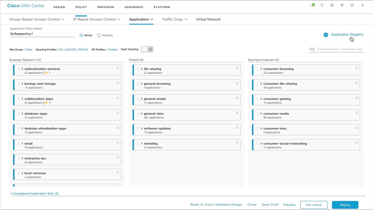373x210 pixels.
Task: Remove file-sharing with its X icon
Action: pos(237,68)
